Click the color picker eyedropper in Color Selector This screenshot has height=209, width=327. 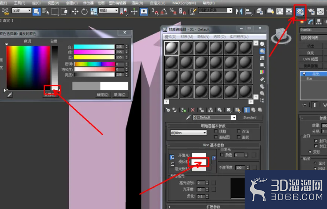tap(9, 95)
